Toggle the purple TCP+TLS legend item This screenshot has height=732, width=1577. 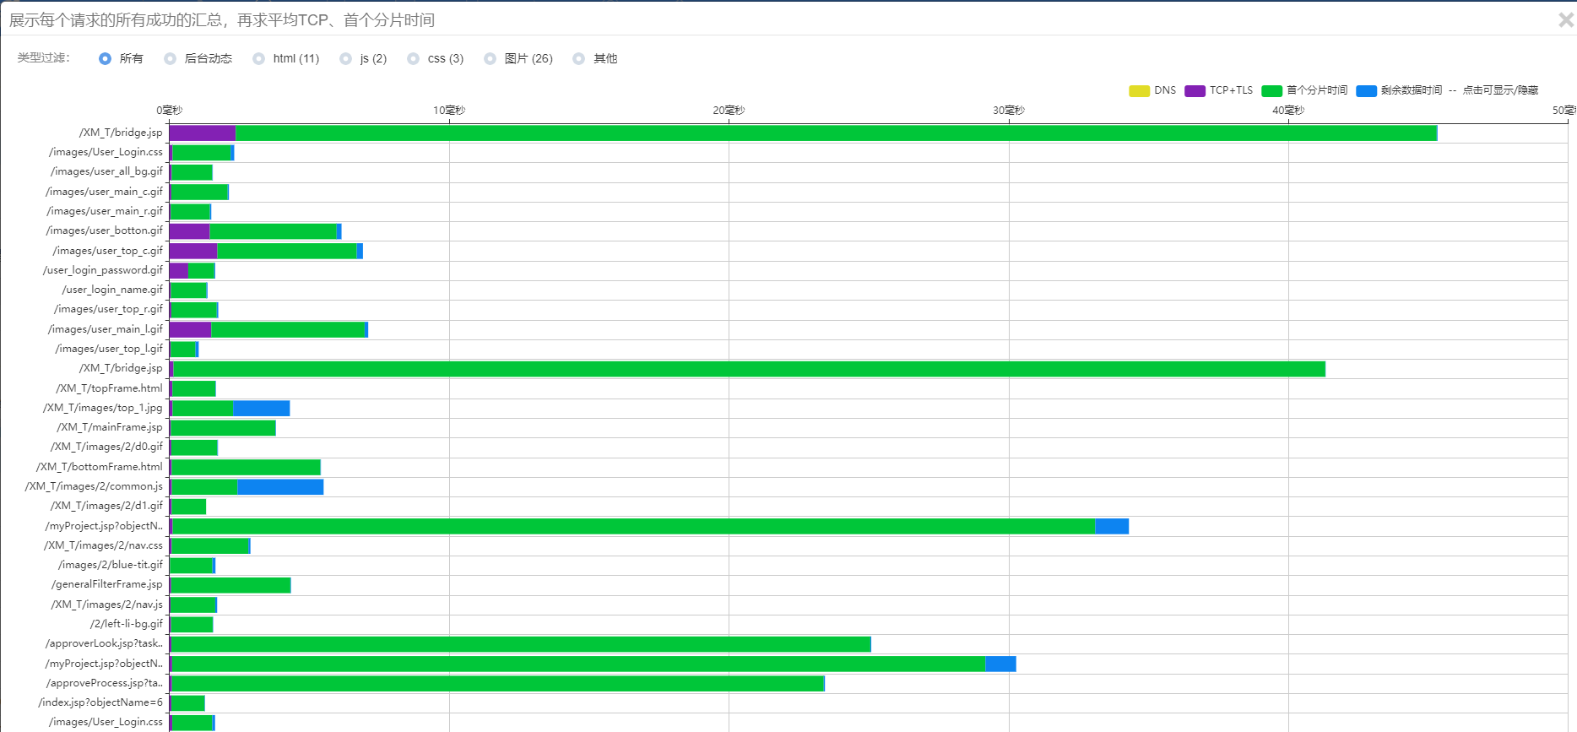[1195, 91]
